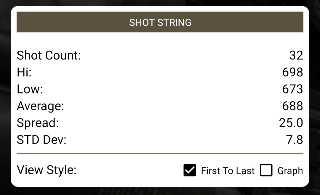Select the Spread label

[x=38, y=123]
